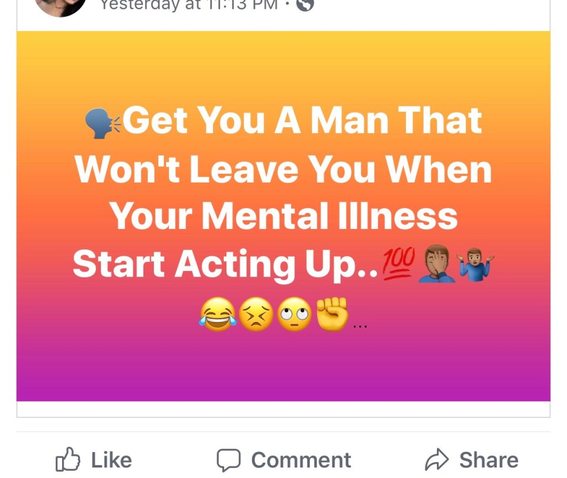Tap the raised fist emoji
The height and width of the screenshot is (478, 567).
point(332,314)
